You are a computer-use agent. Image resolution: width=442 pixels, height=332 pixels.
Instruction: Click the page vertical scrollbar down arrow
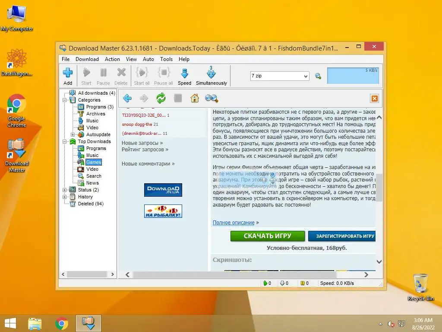coord(379,262)
